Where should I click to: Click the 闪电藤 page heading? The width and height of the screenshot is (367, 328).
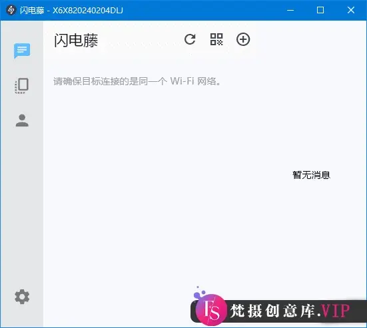coord(76,40)
